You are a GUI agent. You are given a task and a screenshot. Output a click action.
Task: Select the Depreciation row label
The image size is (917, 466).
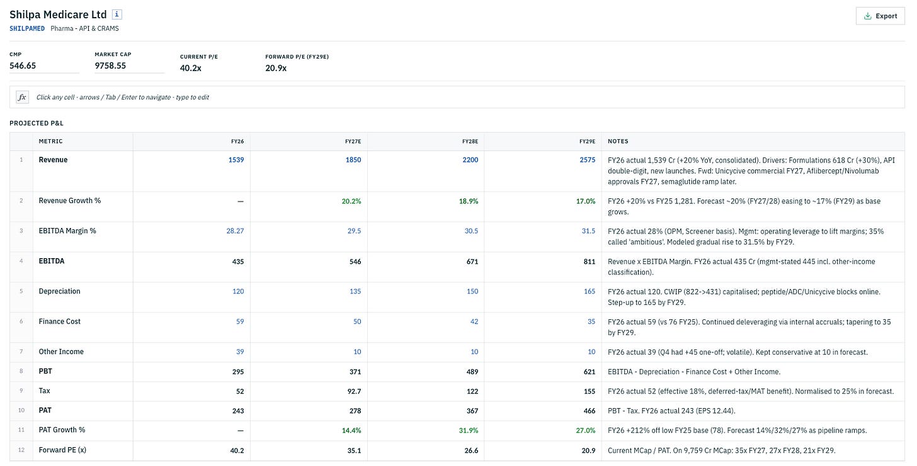pyautogui.click(x=60, y=292)
